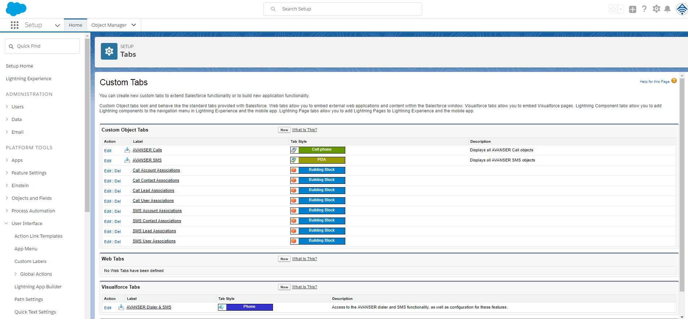Switch to the Object Manager tab
This screenshot has height=319, width=688.
(x=109, y=25)
